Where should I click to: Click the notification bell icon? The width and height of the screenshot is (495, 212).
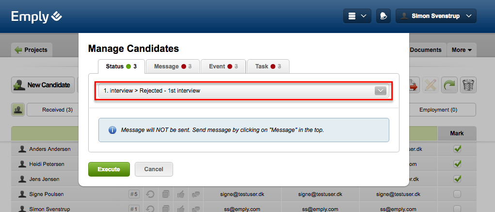(x=383, y=16)
